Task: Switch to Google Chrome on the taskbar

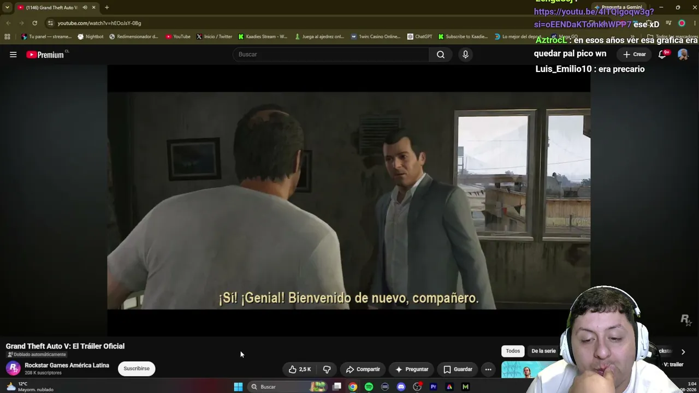Action: click(x=353, y=386)
